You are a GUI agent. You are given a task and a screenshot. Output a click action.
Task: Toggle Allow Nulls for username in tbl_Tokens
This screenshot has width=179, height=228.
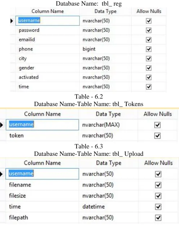point(157,125)
